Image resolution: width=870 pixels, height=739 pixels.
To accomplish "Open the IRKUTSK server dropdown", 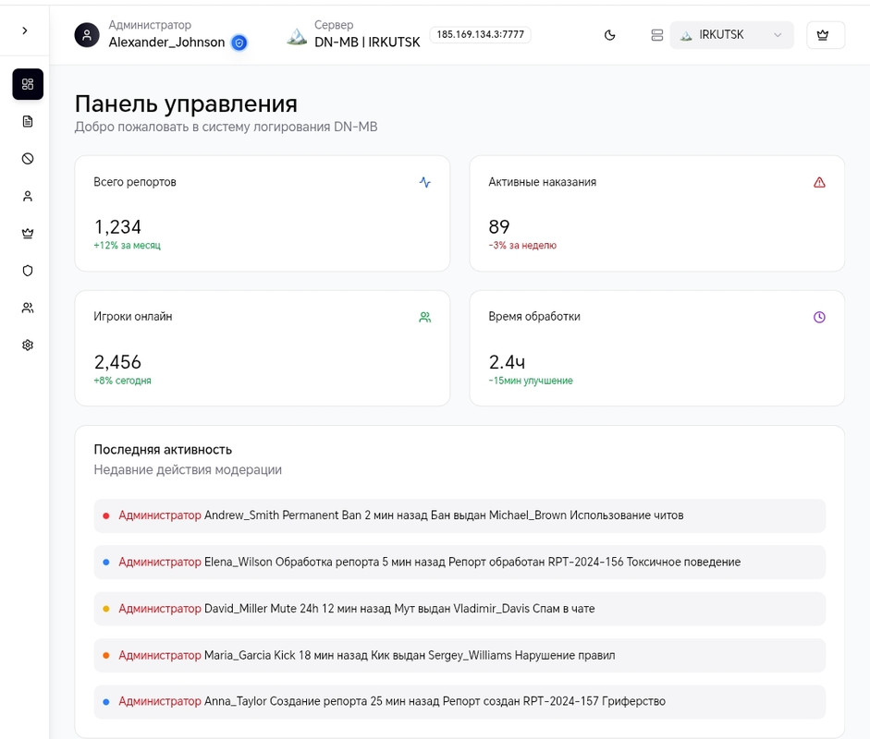I will (x=731, y=35).
